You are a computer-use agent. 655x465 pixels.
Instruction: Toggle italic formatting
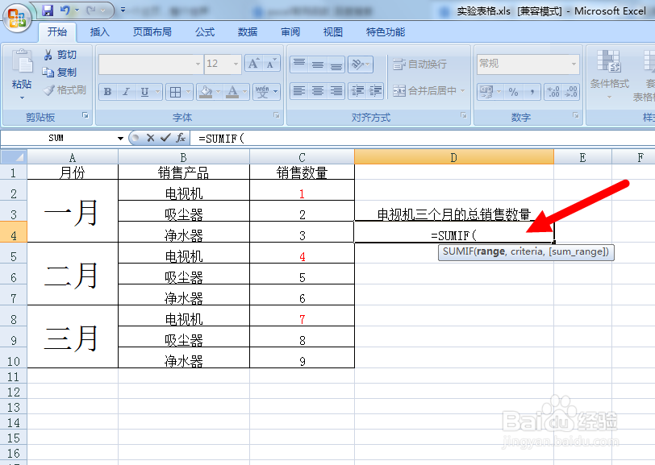coord(126,91)
